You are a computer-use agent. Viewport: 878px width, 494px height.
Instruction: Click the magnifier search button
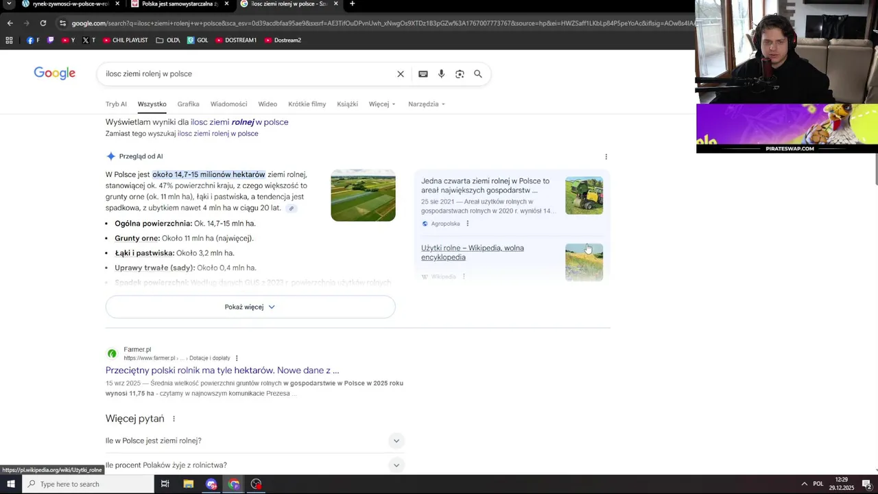click(x=478, y=74)
